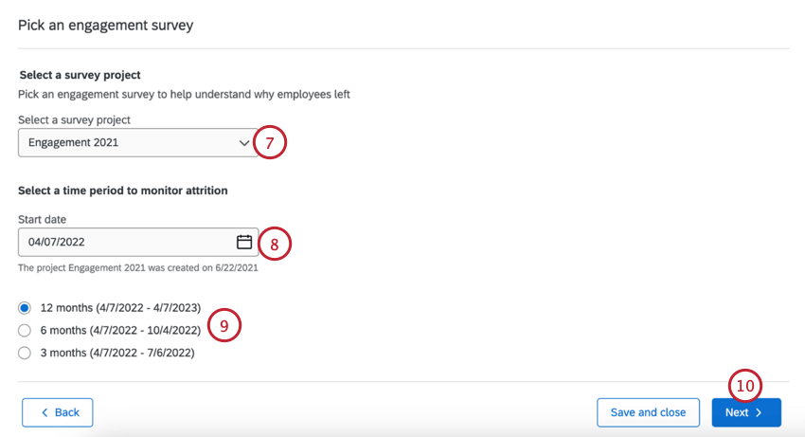Proceed with the blue Next button
The height and width of the screenshot is (437, 805).
click(745, 412)
